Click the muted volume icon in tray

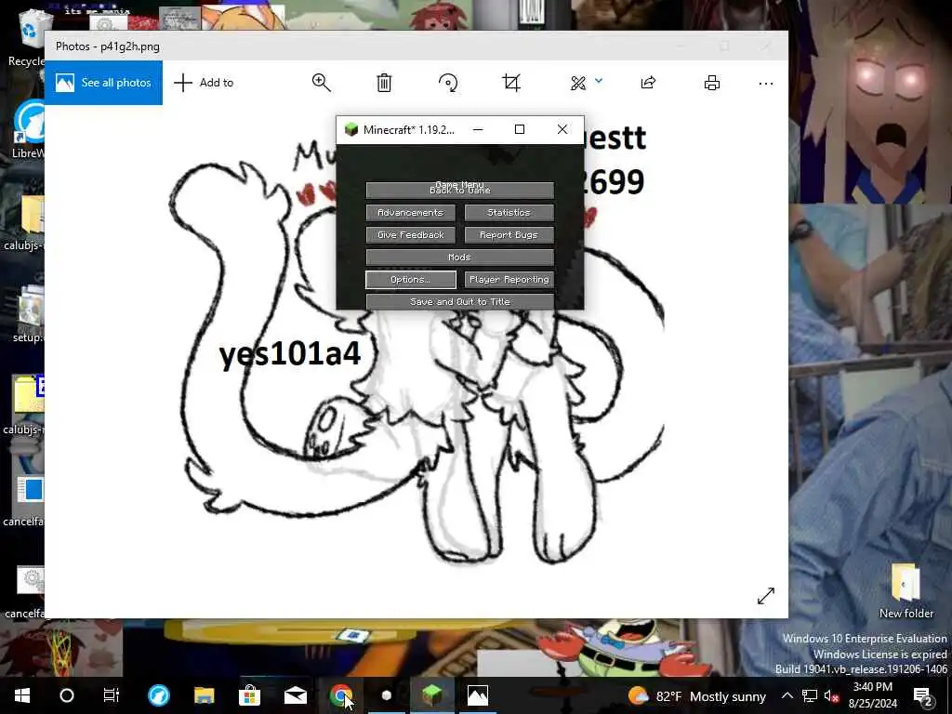831,695
